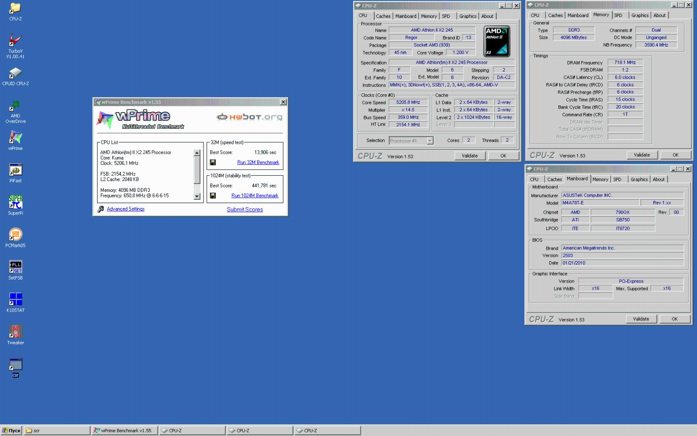This screenshot has width=697, height=436.
Task: Click the NB Frequency value 3590.4 MHz
Action: [656, 45]
